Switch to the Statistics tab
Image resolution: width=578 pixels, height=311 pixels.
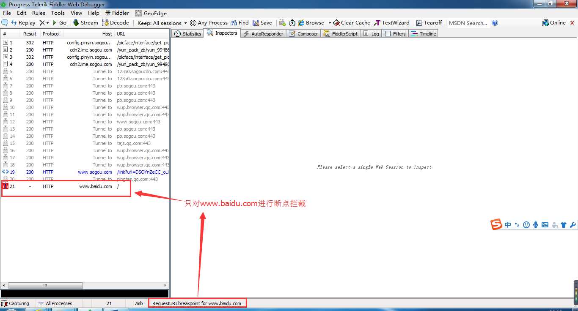pos(188,34)
